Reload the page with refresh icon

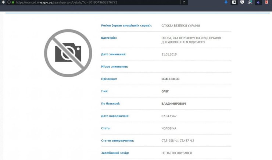click(x=184, y=2)
